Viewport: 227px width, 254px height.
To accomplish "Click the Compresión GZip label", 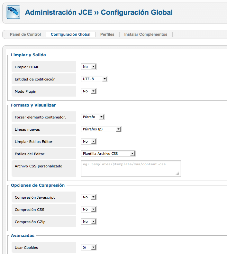I will [x=30, y=222].
